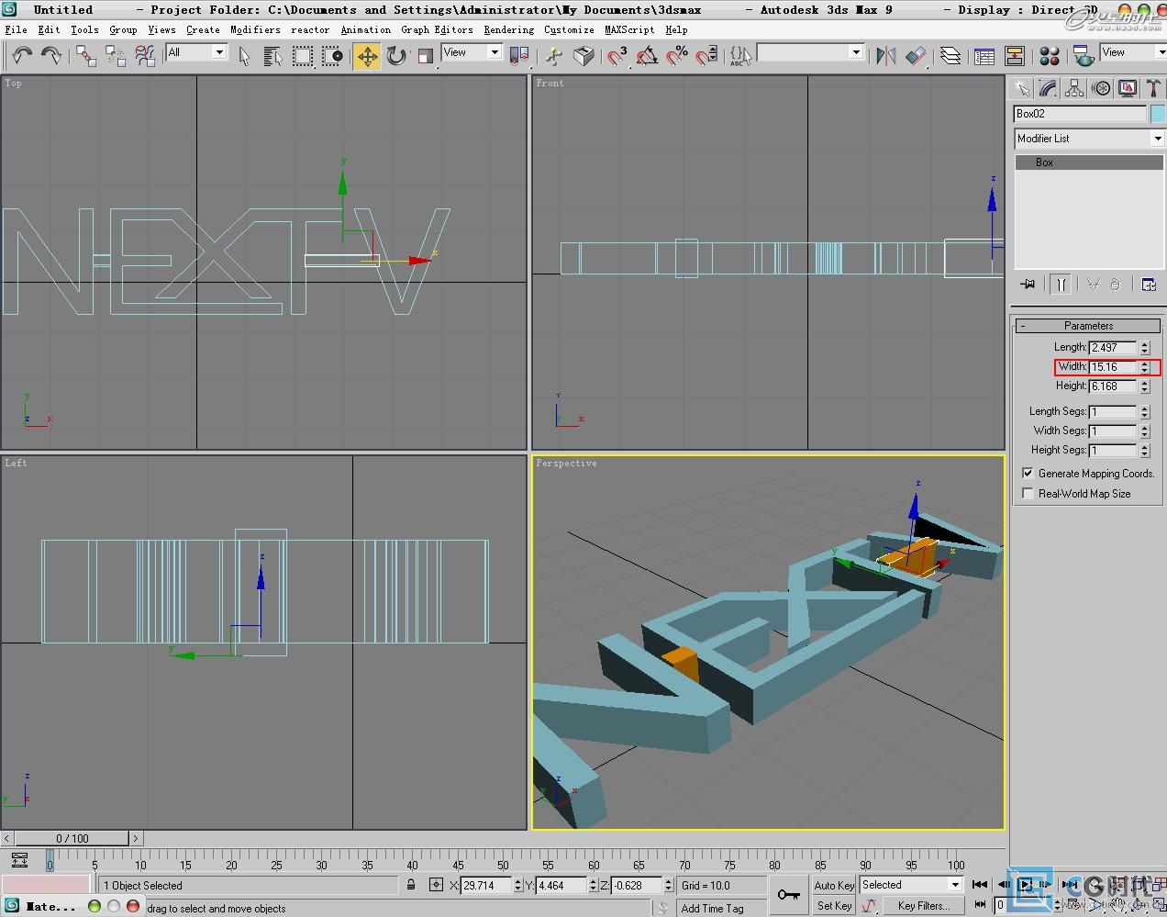Click the Set Key button
The height and width of the screenshot is (917, 1167).
(x=834, y=906)
